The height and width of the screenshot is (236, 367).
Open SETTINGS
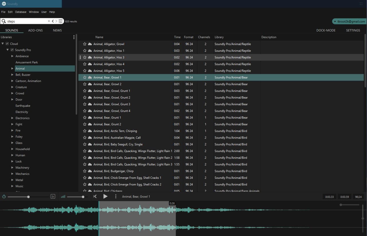pos(353,30)
